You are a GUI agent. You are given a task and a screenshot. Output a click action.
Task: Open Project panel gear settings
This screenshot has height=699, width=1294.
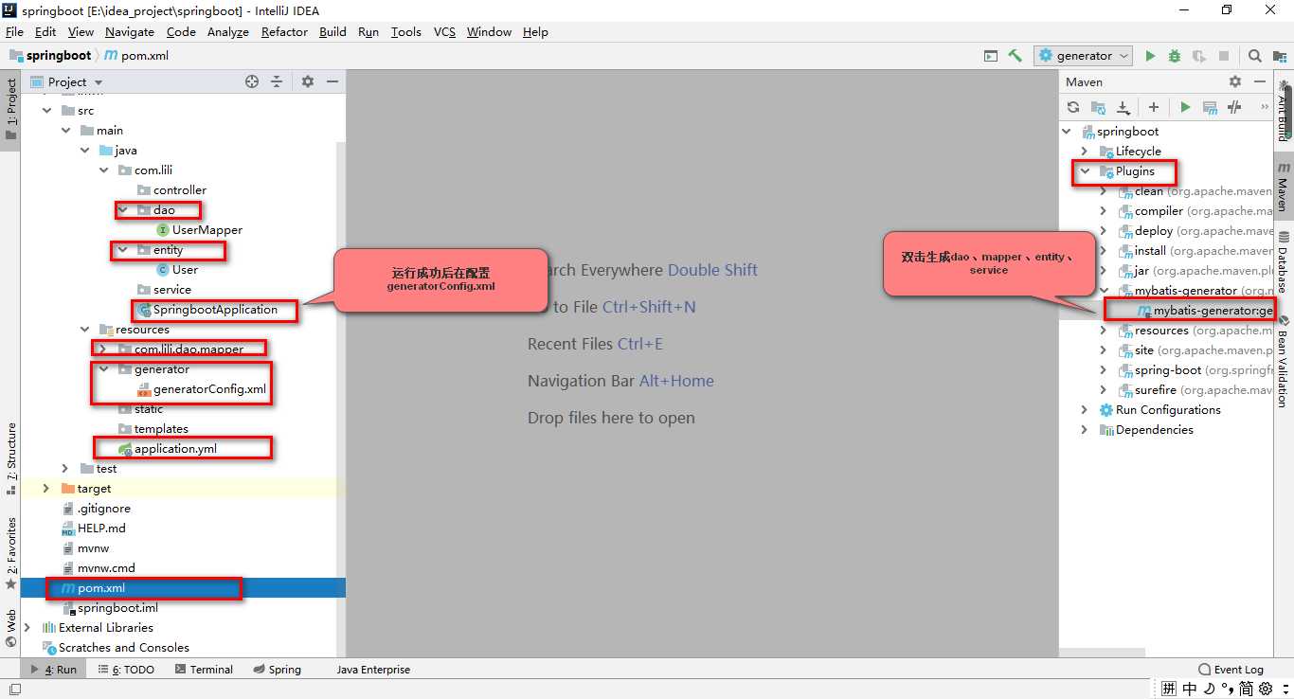tap(307, 81)
